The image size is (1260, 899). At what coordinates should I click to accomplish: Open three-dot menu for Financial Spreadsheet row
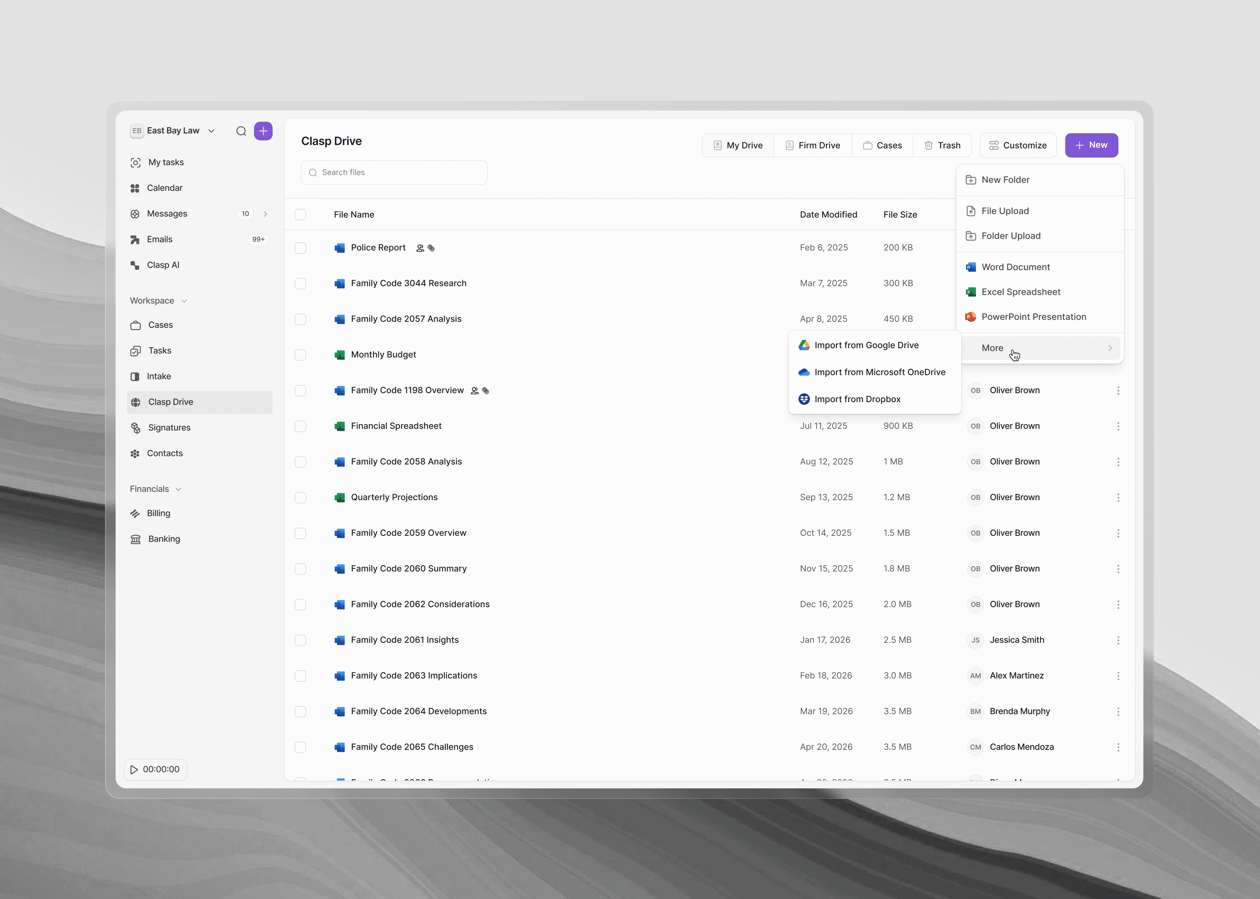click(1118, 426)
